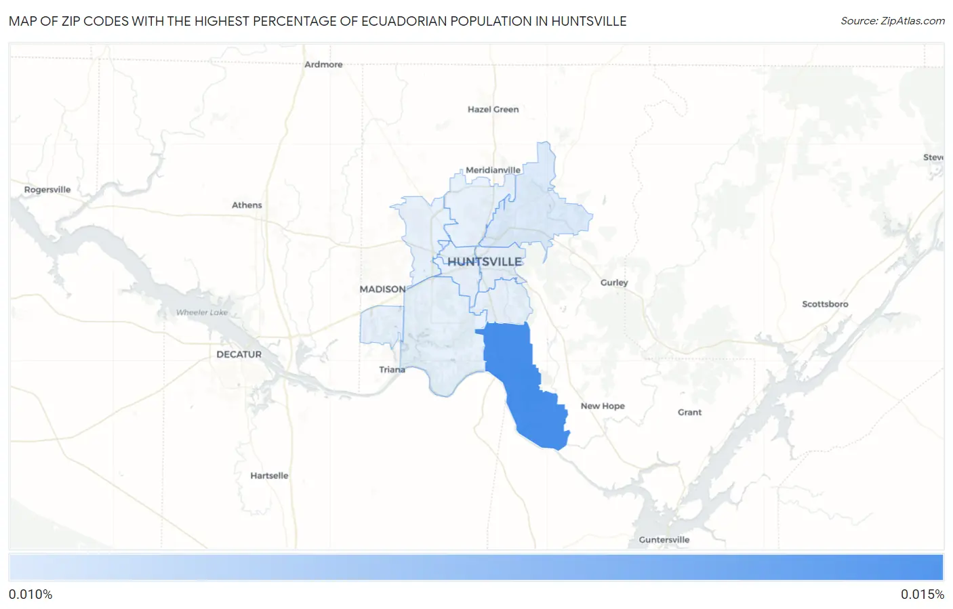Click the MADISON city label
This screenshot has width=953, height=609.
(x=382, y=289)
